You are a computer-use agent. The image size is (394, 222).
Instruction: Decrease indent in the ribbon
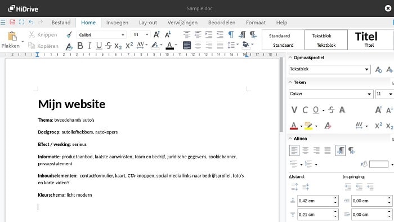pyautogui.click(x=220, y=34)
